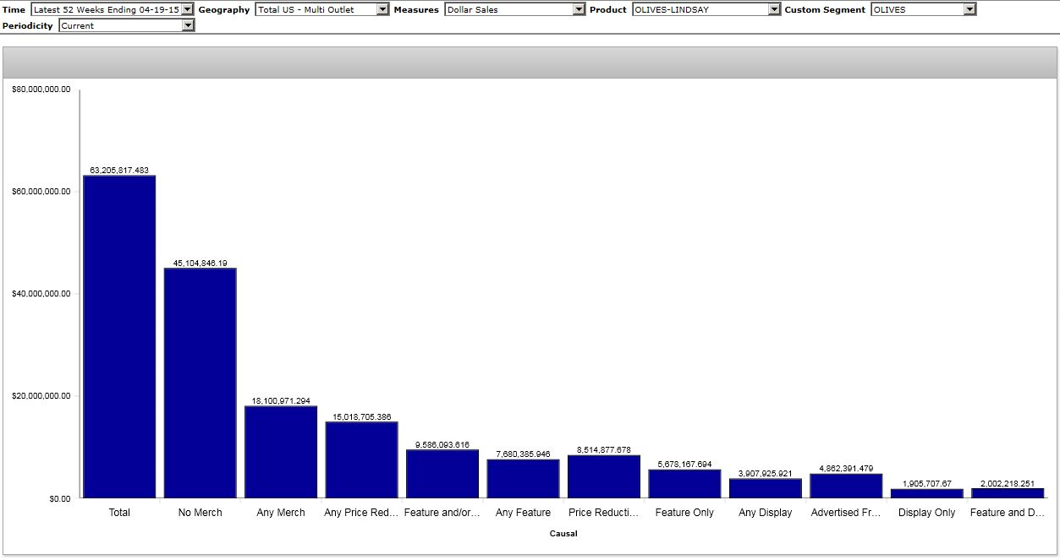Click the 63,205,817.483 data label
Viewport: 1060px width, 560px height.
coord(119,170)
